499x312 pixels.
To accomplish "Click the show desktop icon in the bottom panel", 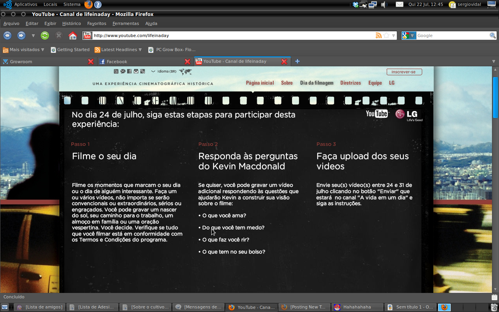I will (5, 307).
